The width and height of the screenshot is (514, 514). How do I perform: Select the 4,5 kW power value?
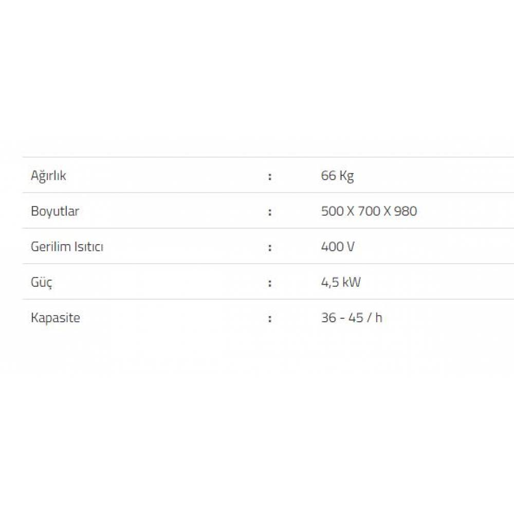coord(341,282)
